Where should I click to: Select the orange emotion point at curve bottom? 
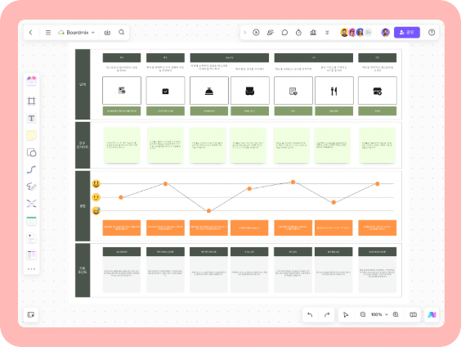coord(208,210)
